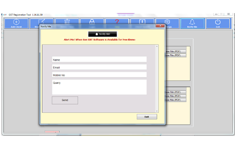Screen dimensions: 235x147
Task: Select the Modify client pencil icon
Action: pos(42,22)
